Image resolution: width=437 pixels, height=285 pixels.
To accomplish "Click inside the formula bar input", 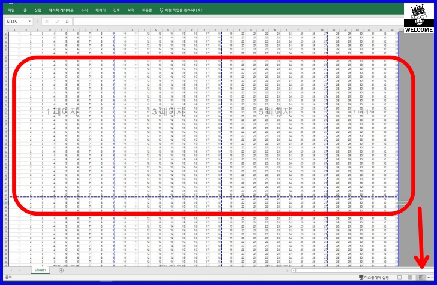I will click(x=238, y=22).
